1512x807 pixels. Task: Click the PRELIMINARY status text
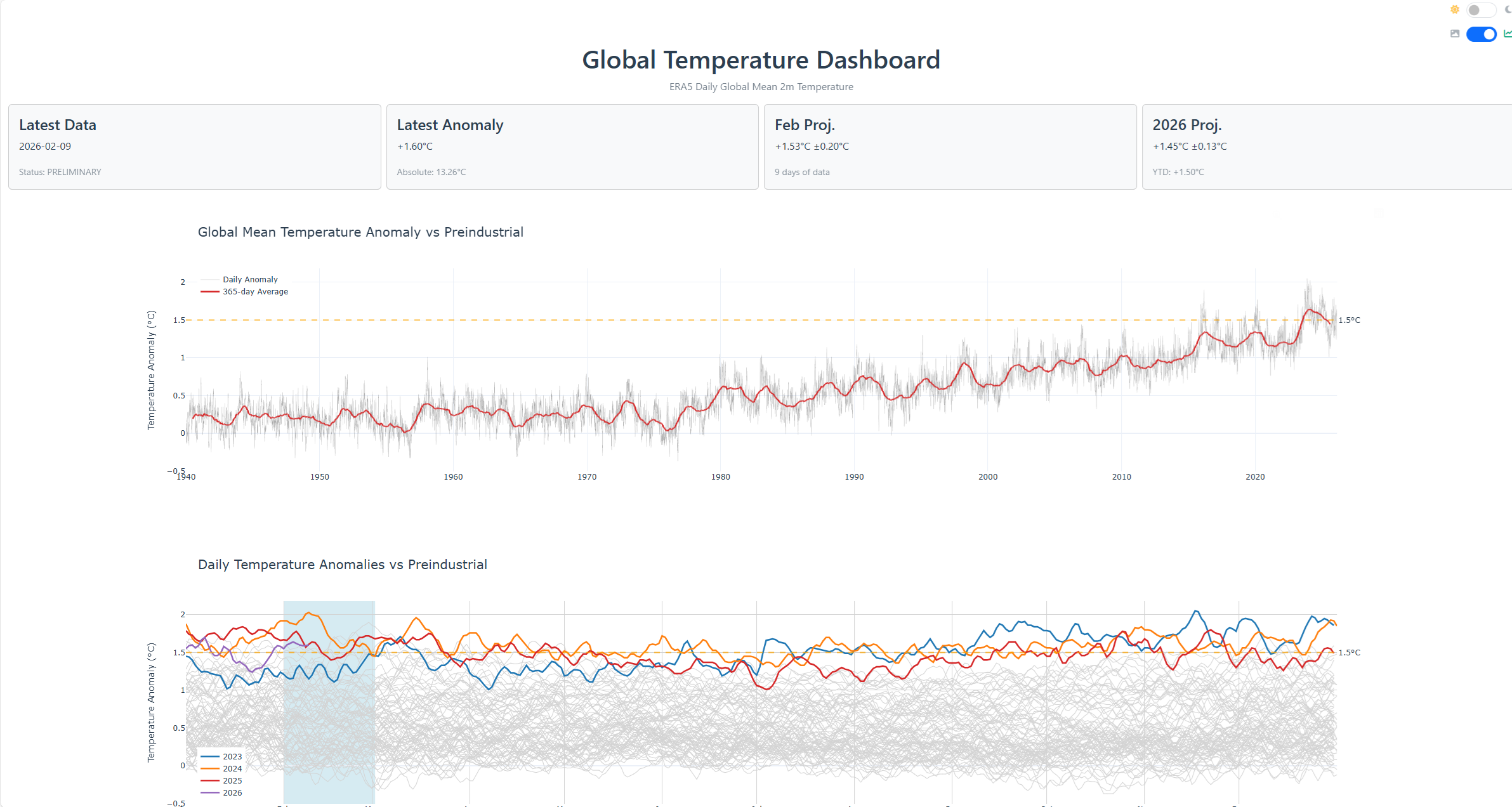pos(60,172)
